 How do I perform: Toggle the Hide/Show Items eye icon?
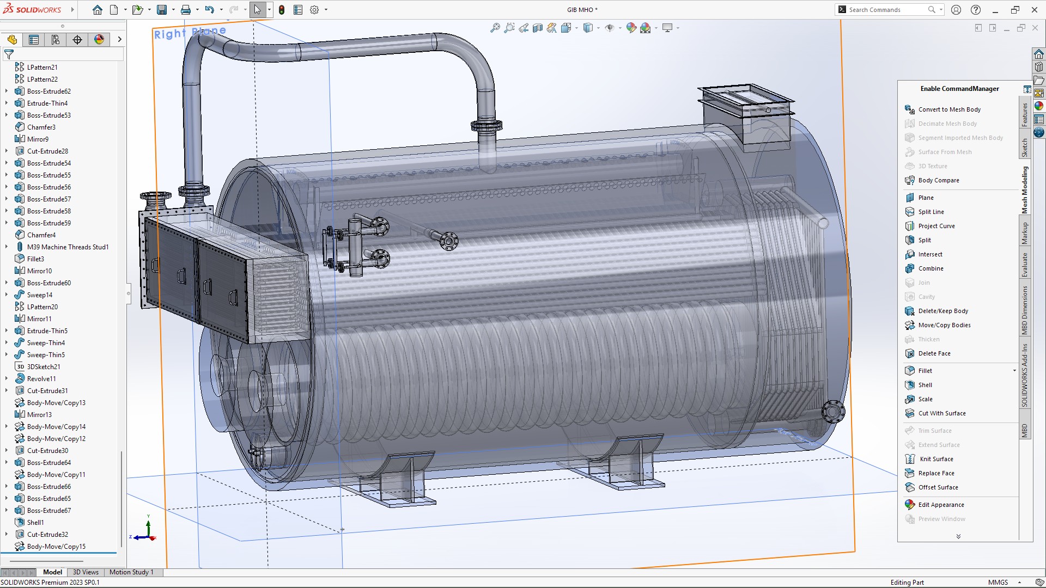click(x=610, y=28)
